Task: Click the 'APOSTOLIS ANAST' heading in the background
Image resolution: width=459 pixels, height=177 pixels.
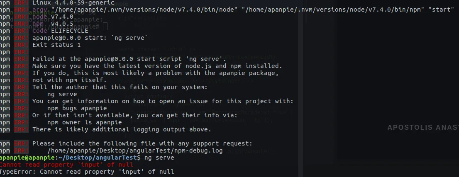Action: coord(422,128)
